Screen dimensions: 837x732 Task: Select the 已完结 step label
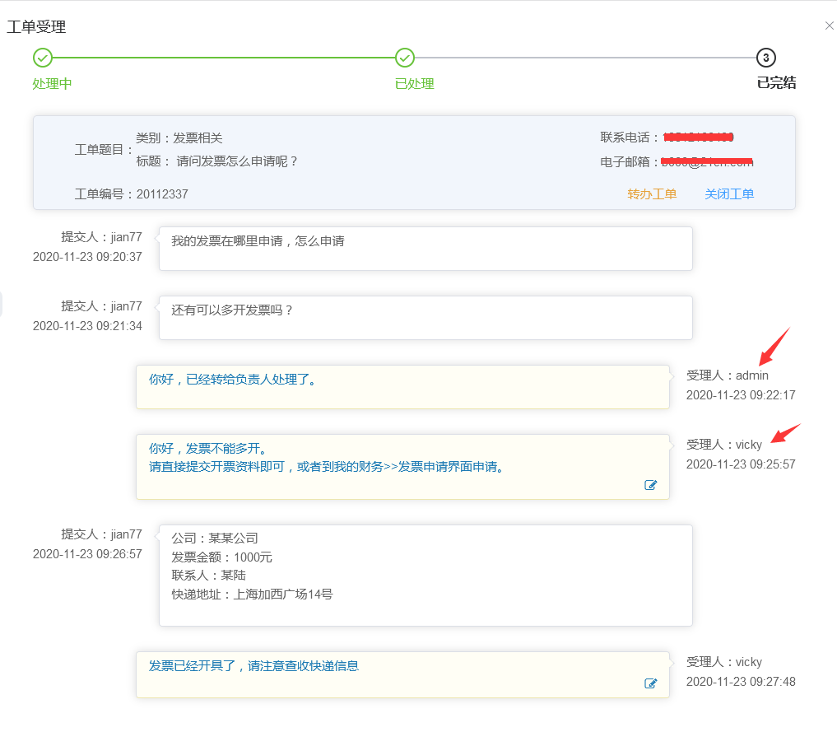point(775,83)
